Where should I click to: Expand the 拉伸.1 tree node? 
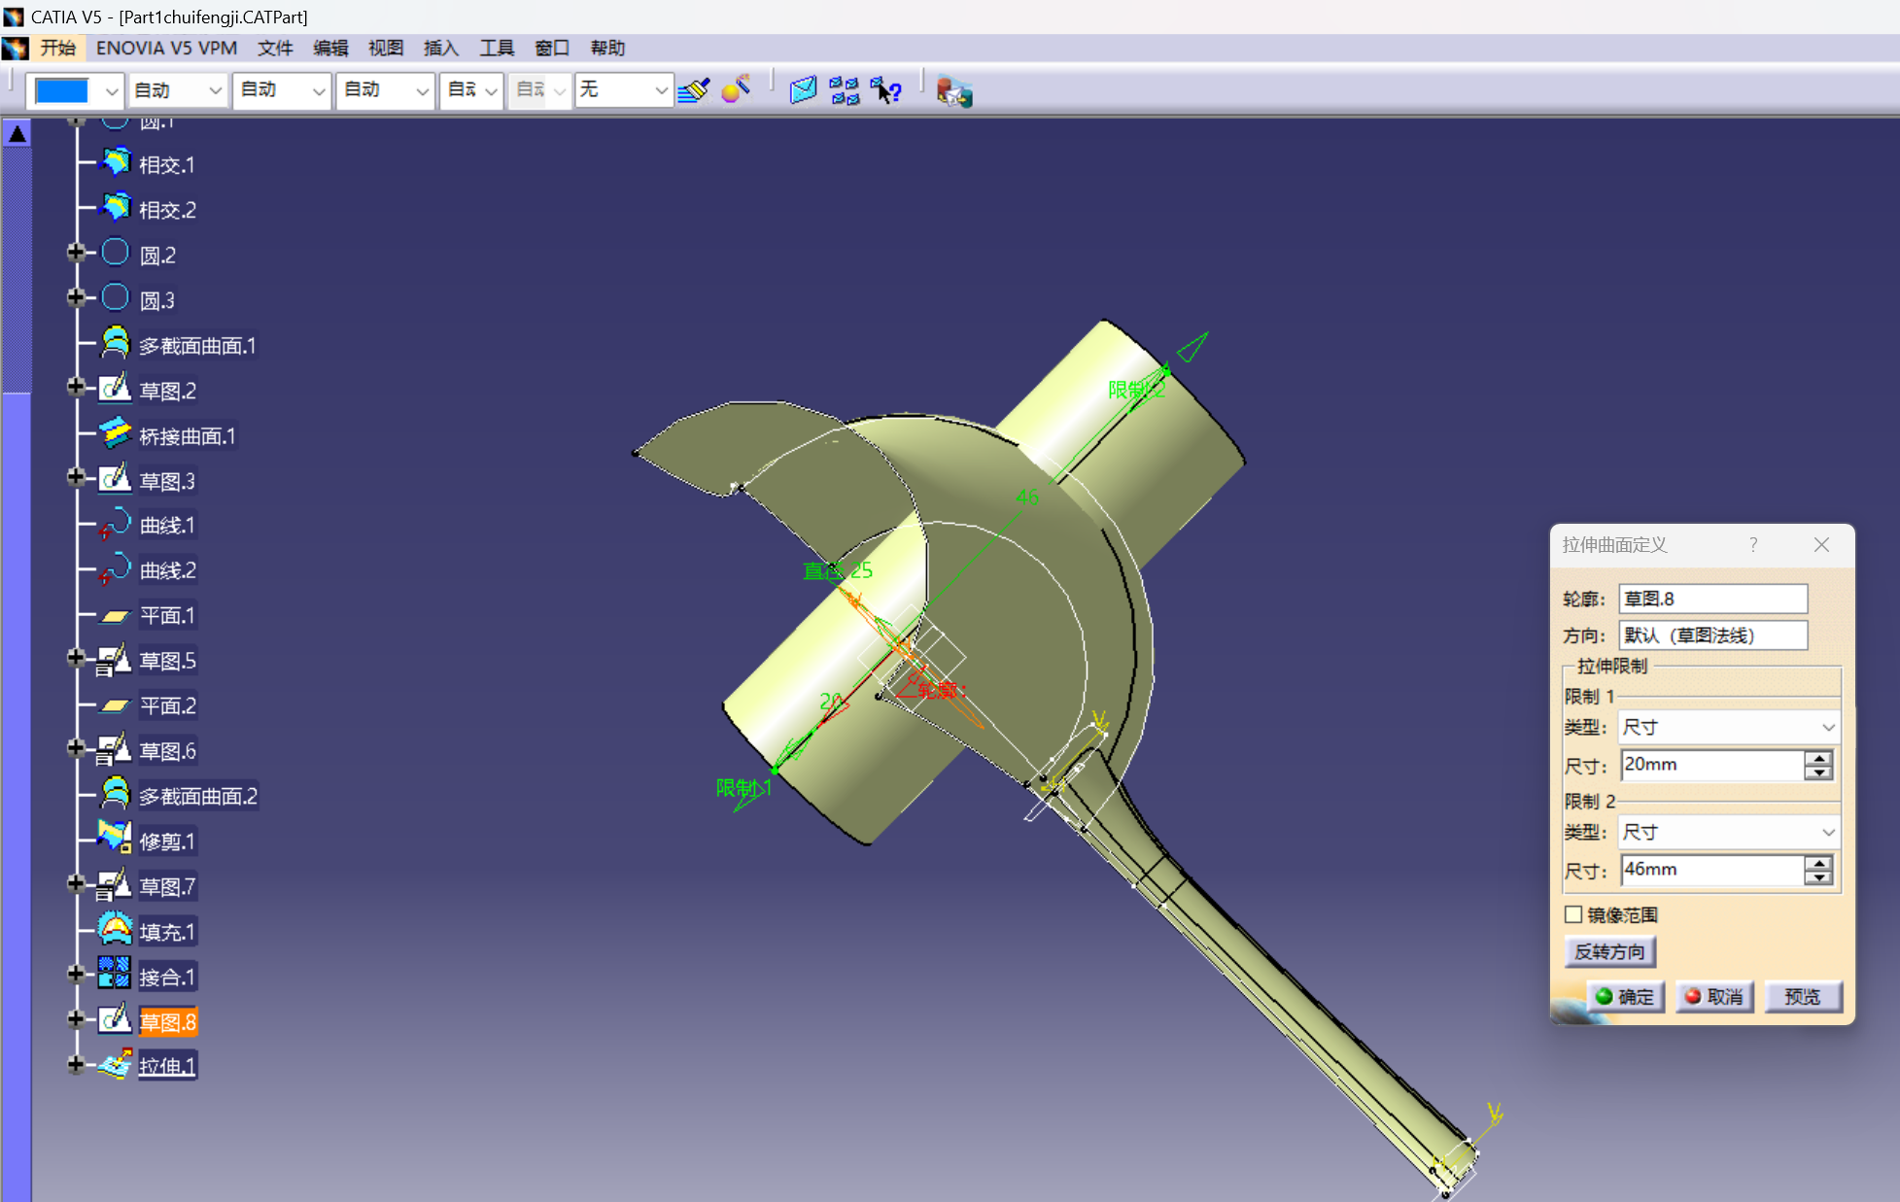point(76,1064)
